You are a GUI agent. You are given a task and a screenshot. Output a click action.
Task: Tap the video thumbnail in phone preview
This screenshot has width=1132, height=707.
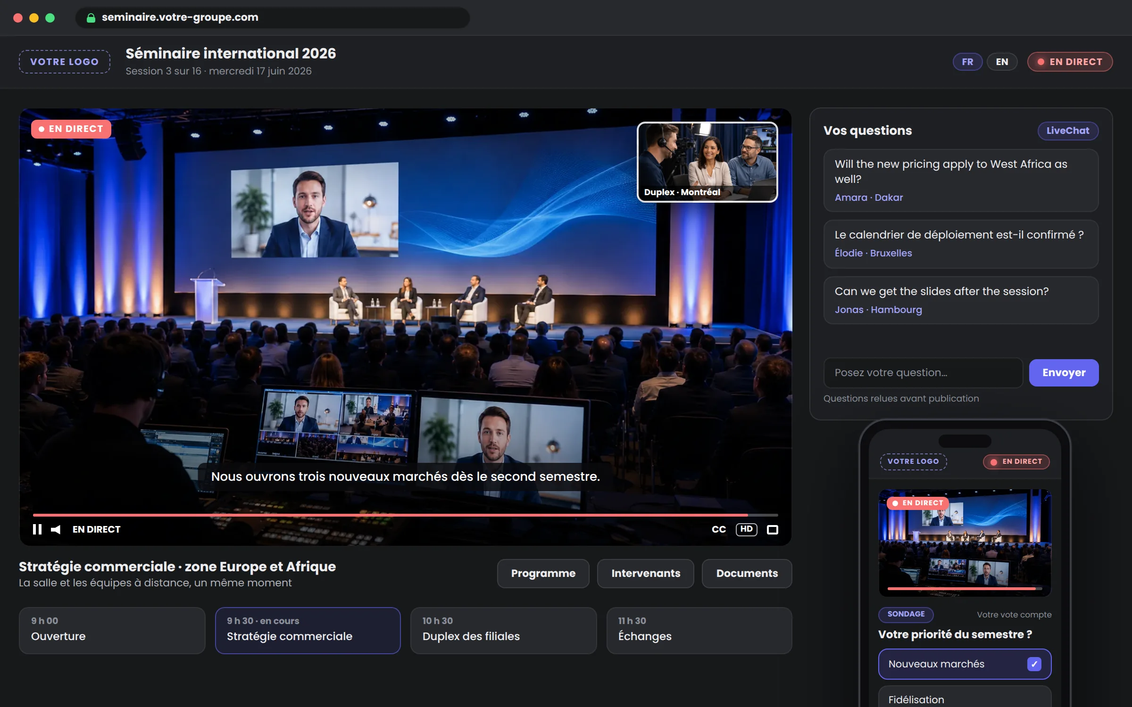[x=965, y=543]
